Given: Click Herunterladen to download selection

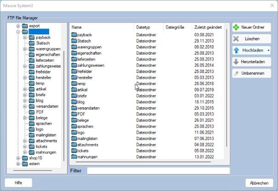Looking at the screenshot, I should point(251,62).
